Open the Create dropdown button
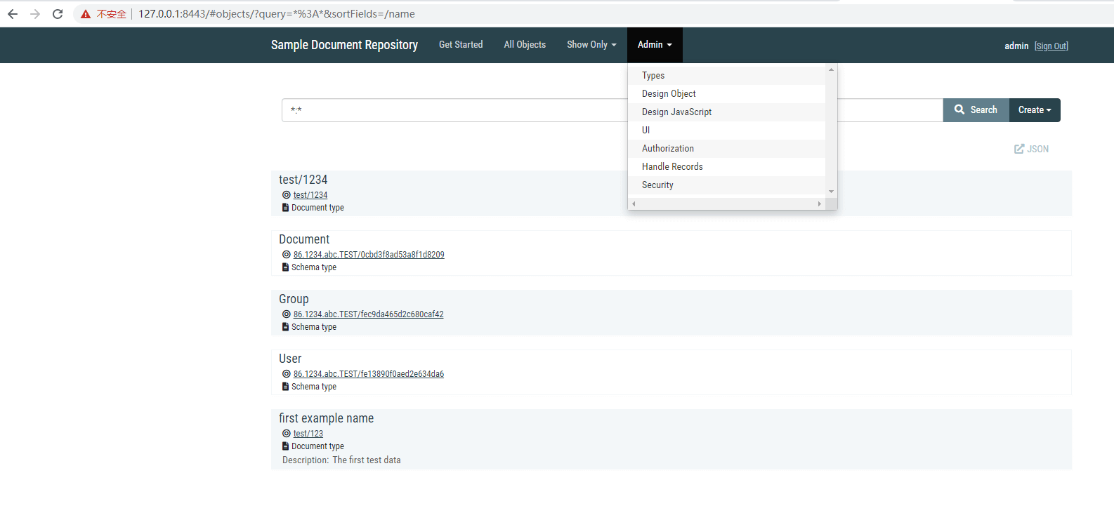This screenshot has height=506, width=1114. (x=1035, y=110)
